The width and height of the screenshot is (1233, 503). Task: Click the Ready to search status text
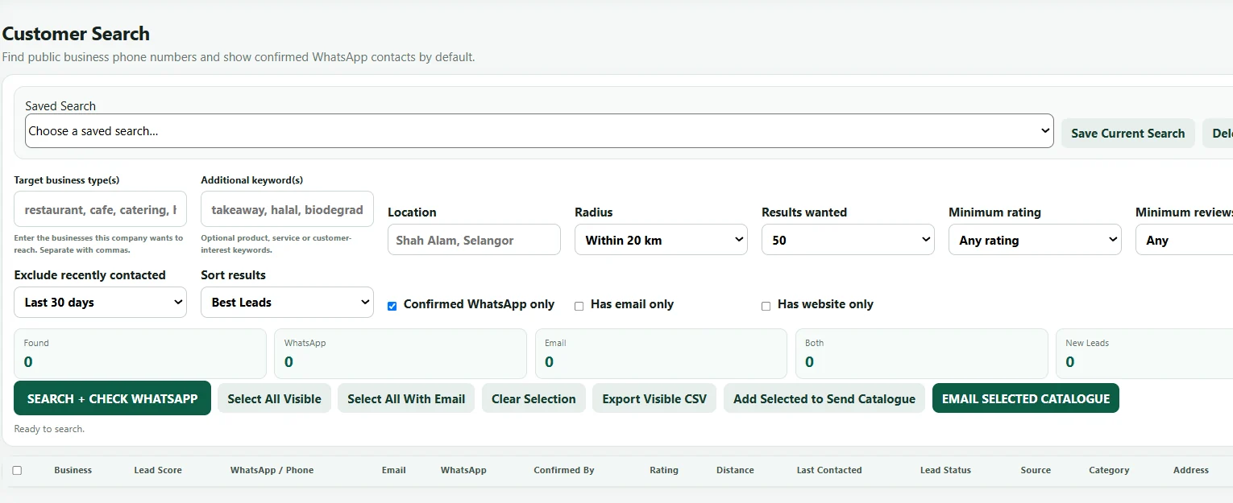point(49,429)
